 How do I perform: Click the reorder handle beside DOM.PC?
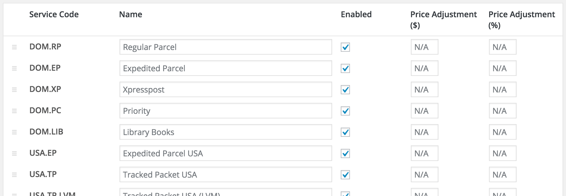click(14, 111)
